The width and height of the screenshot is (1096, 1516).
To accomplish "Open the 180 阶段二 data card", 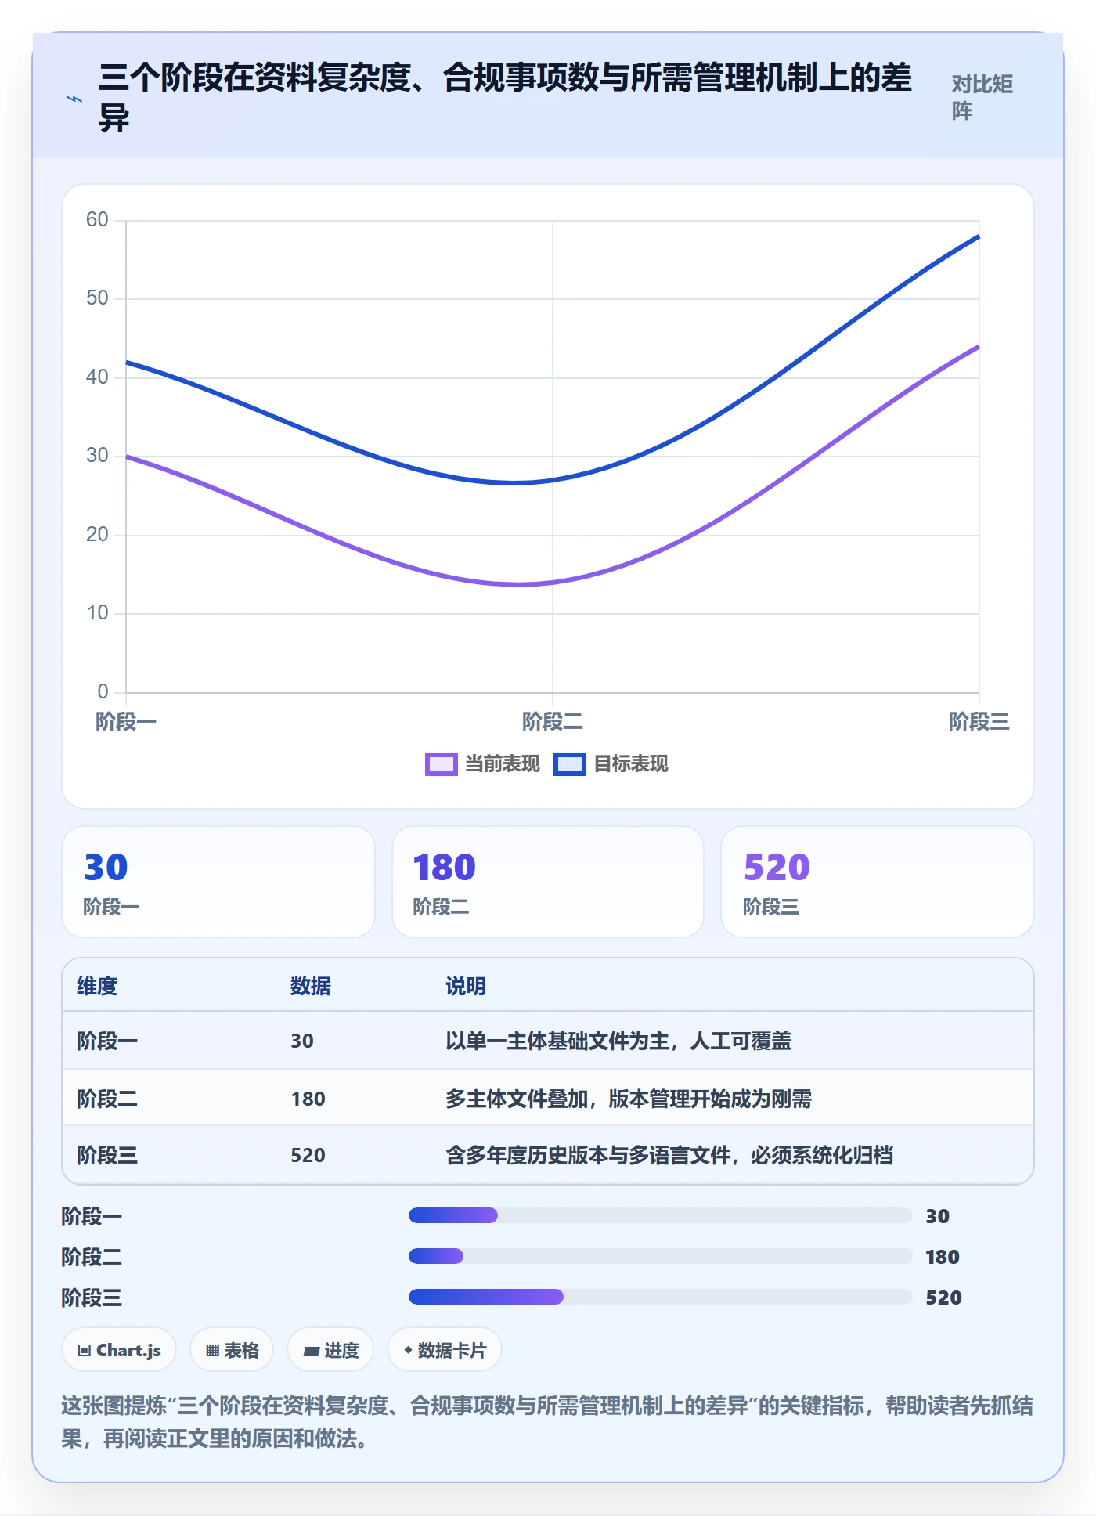I will (x=548, y=882).
